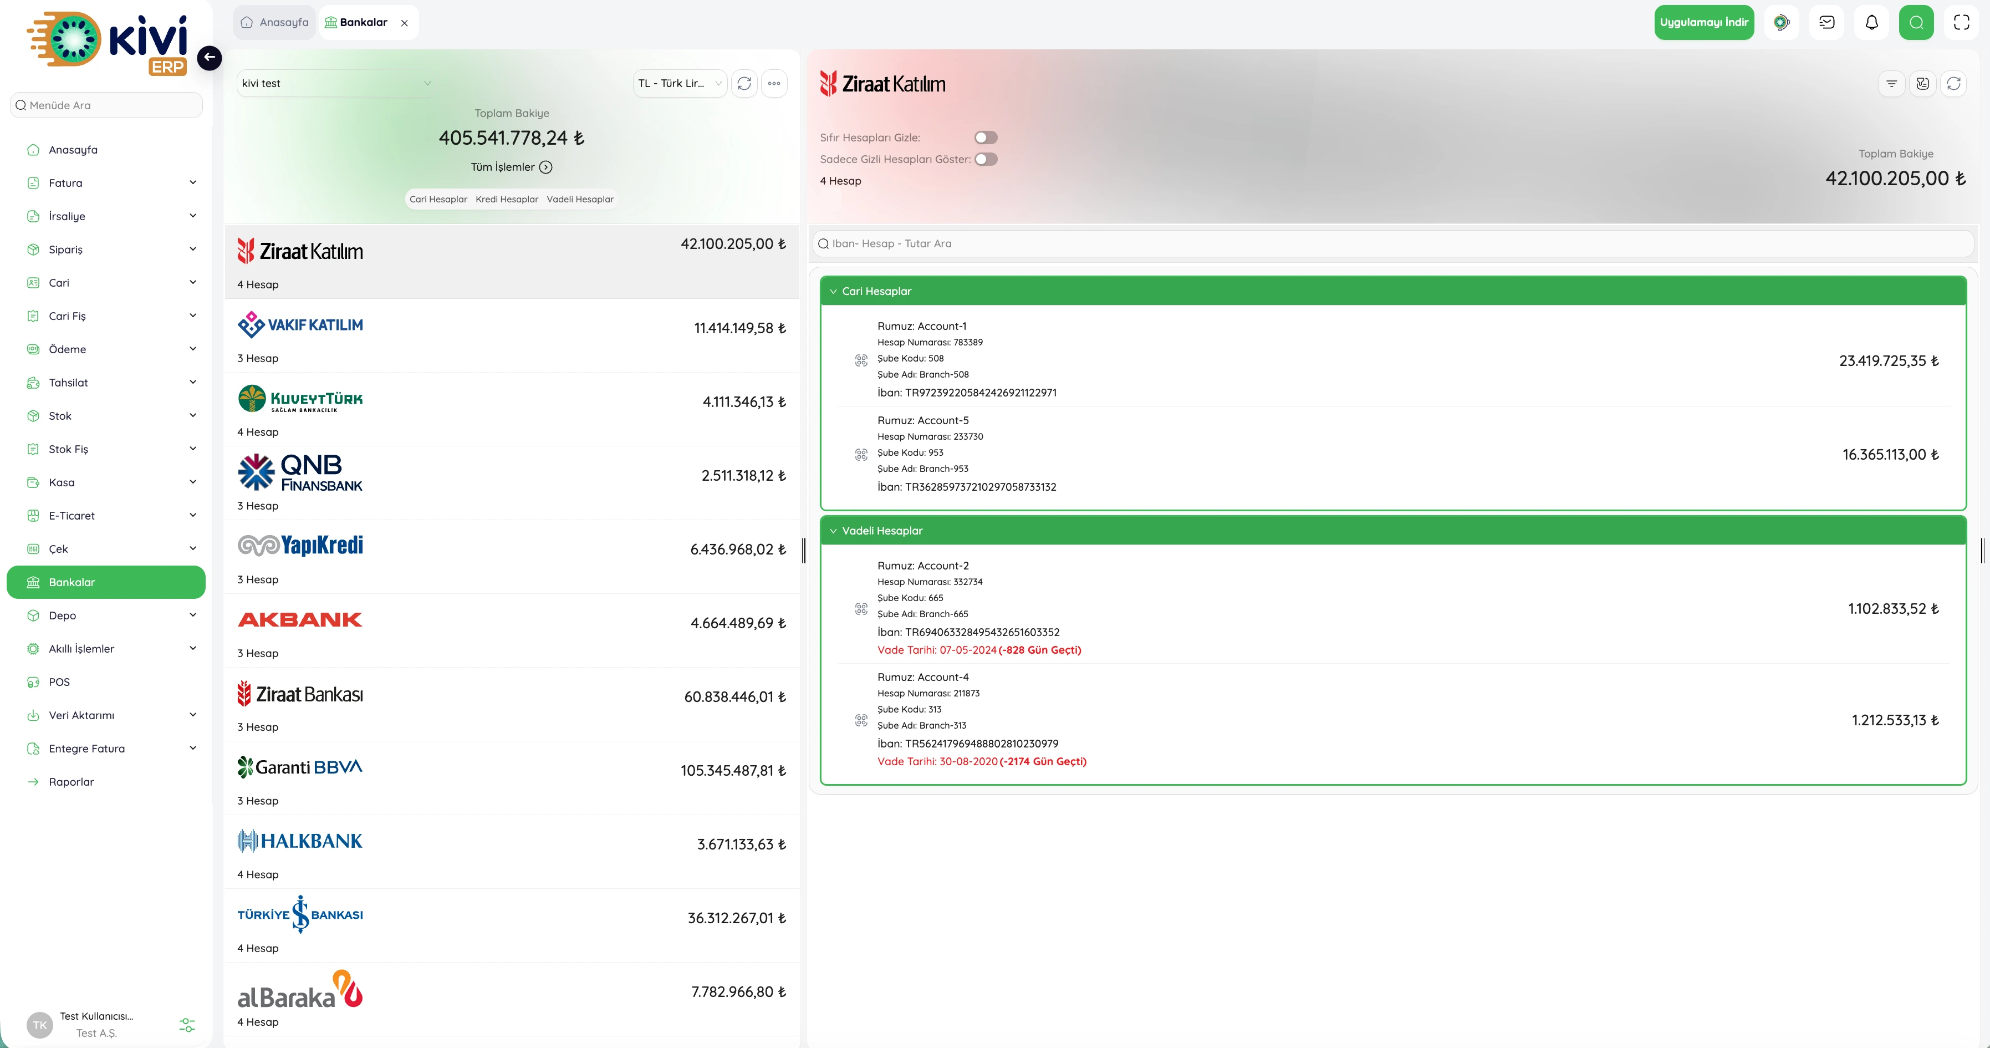Collapse the Vadeli Hesaplar section
The height and width of the screenshot is (1048, 1990).
point(1392,531)
